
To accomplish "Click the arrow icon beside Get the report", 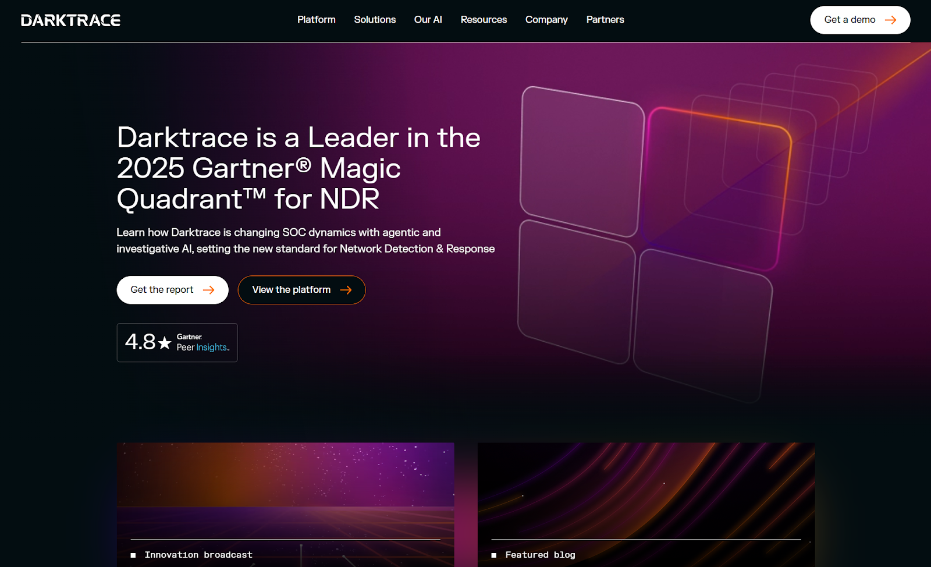I will 209,290.
